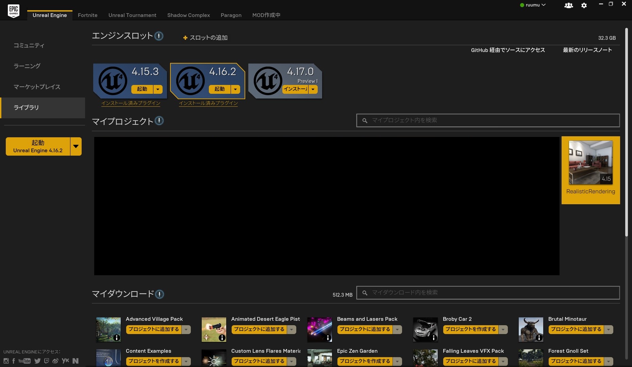Show info for Animated Desert Eagle thumbnail
632x367 pixels.
pyautogui.click(x=222, y=338)
